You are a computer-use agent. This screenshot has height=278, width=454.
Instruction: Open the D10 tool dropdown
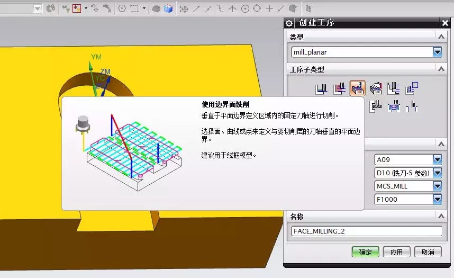tap(438, 173)
